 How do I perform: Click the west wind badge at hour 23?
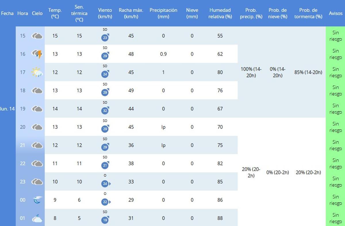(105, 183)
